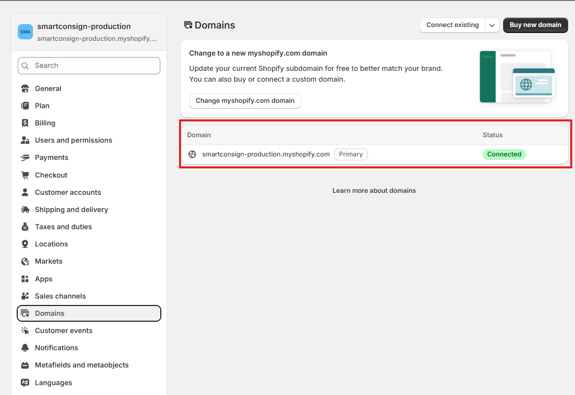Click the Customer events cursor icon
Viewport: 575px width, 395px height.
(x=25, y=331)
